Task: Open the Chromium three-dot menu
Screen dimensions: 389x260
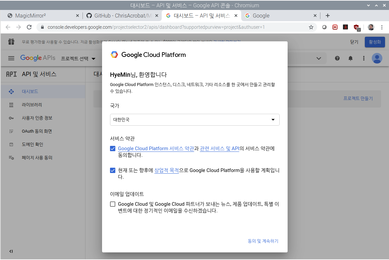Action: [x=382, y=27]
